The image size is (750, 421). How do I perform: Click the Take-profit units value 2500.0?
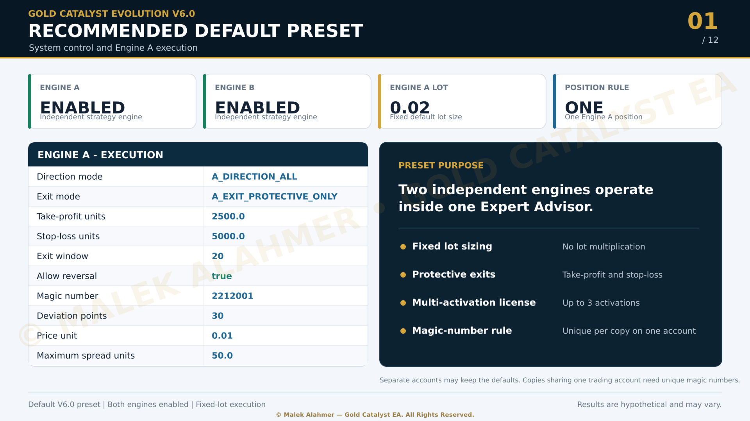coord(228,216)
